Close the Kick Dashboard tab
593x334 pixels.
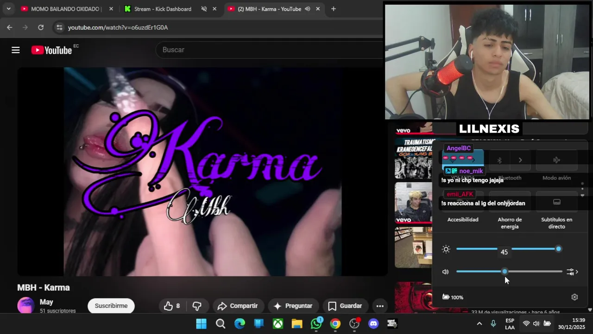coord(214,9)
